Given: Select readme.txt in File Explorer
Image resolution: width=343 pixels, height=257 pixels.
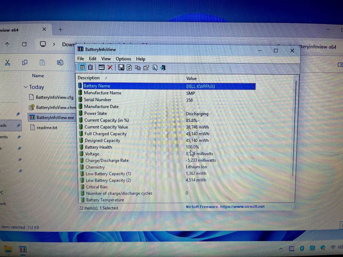Looking at the screenshot, I should coord(44,127).
